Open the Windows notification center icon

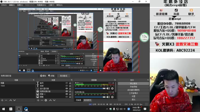tap(145, 109)
